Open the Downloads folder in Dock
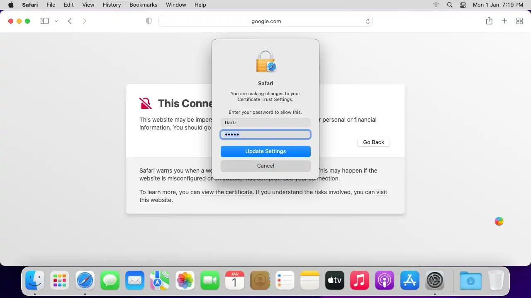The image size is (531, 298). click(x=471, y=281)
